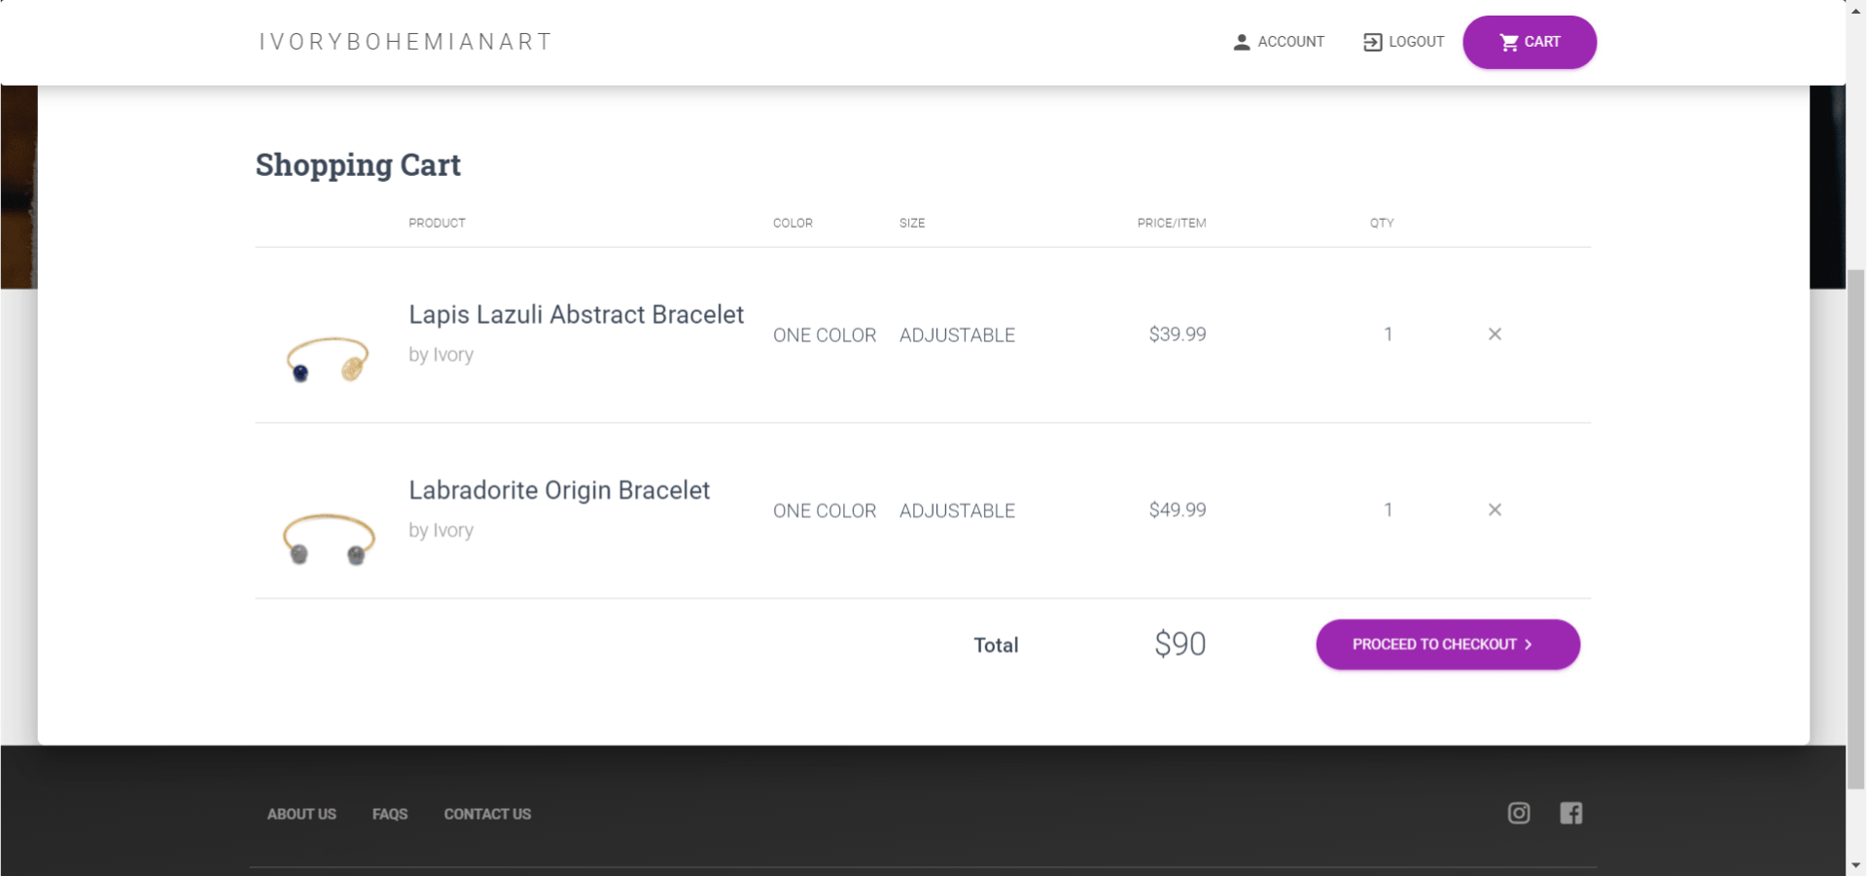1867x876 pixels.
Task: Open the Facebook icon in footer
Action: pos(1570,813)
